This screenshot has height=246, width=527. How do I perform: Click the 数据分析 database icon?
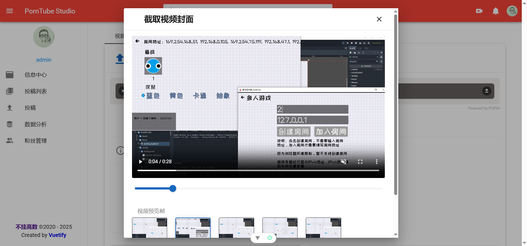(x=10, y=124)
